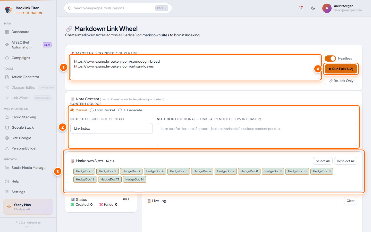This screenshot has height=232, width=371.
Task: Click the search magnifier icon
Action: pyautogui.click(x=70, y=8)
